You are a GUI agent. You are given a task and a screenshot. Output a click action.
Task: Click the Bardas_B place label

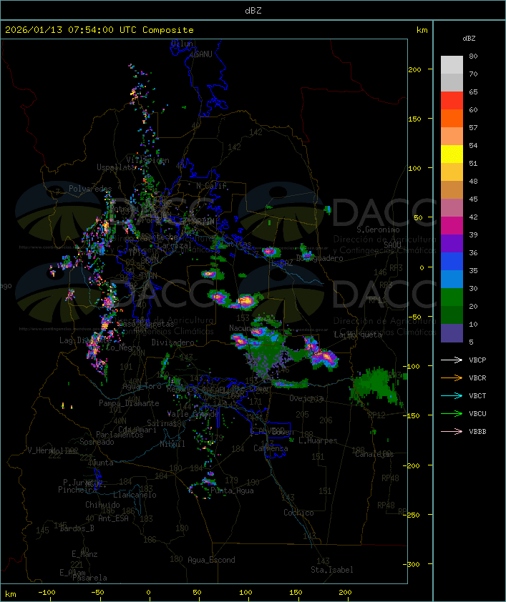(77, 528)
